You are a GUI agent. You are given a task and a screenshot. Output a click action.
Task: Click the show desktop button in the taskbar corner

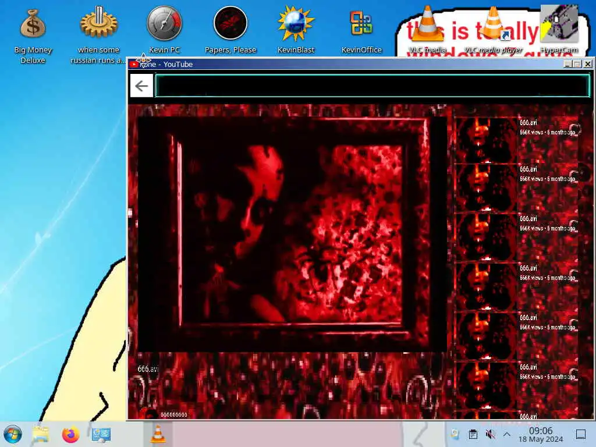pos(581,434)
